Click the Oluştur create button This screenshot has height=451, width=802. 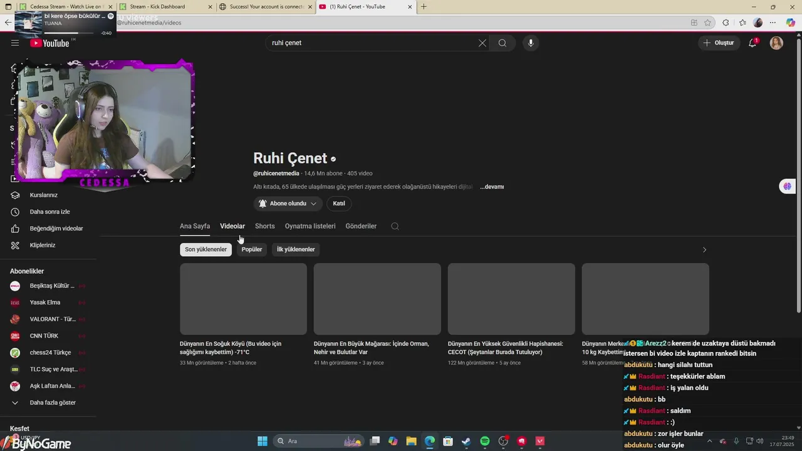[x=718, y=43]
